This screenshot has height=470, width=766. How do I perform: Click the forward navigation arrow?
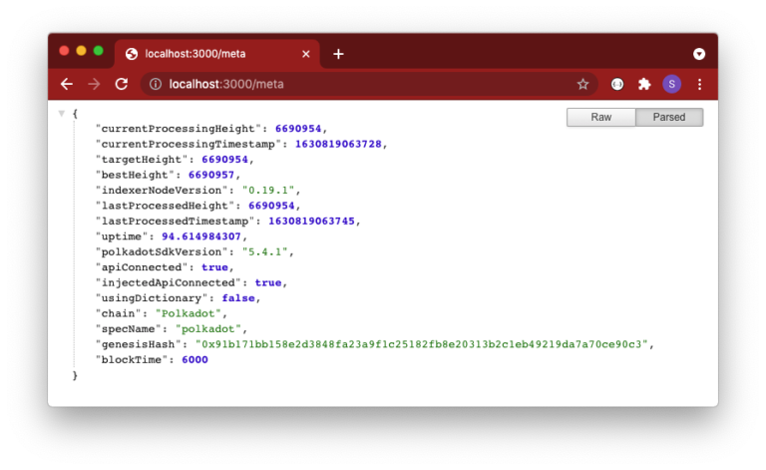tap(94, 84)
